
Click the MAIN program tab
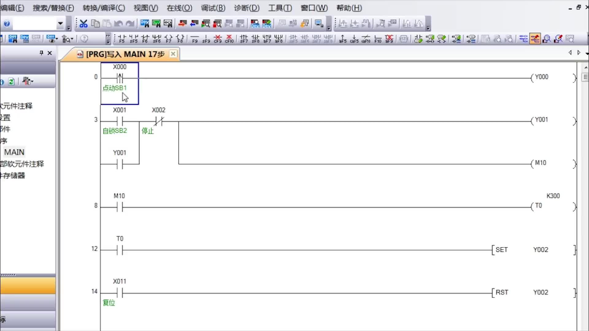(x=123, y=54)
